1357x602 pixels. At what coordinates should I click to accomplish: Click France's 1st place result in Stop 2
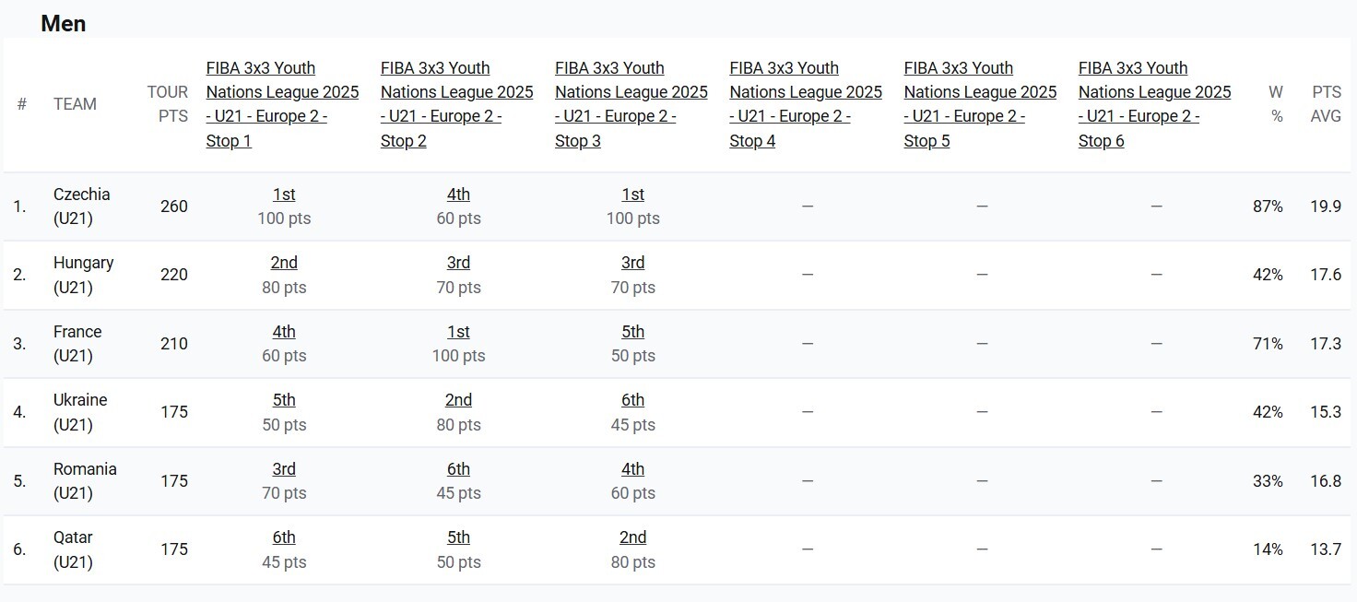pyautogui.click(x=458, y=332)
